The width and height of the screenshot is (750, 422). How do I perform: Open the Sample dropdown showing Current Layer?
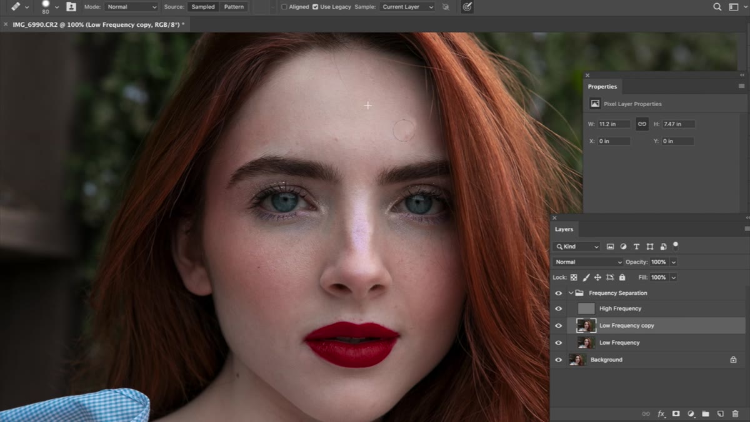click(407, 7)
